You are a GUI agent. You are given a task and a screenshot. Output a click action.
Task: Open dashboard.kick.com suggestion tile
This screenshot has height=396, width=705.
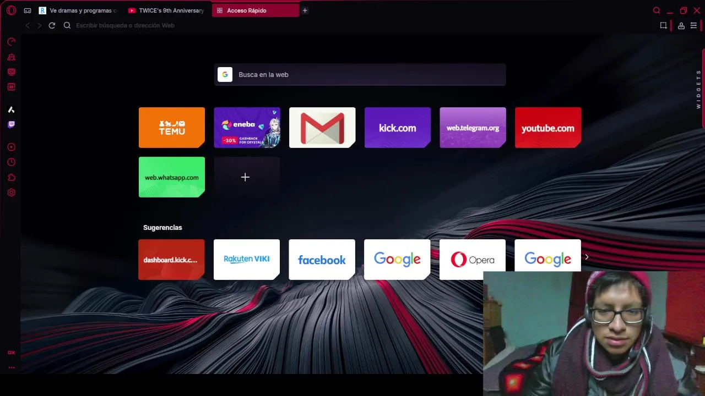pos(171,260)
